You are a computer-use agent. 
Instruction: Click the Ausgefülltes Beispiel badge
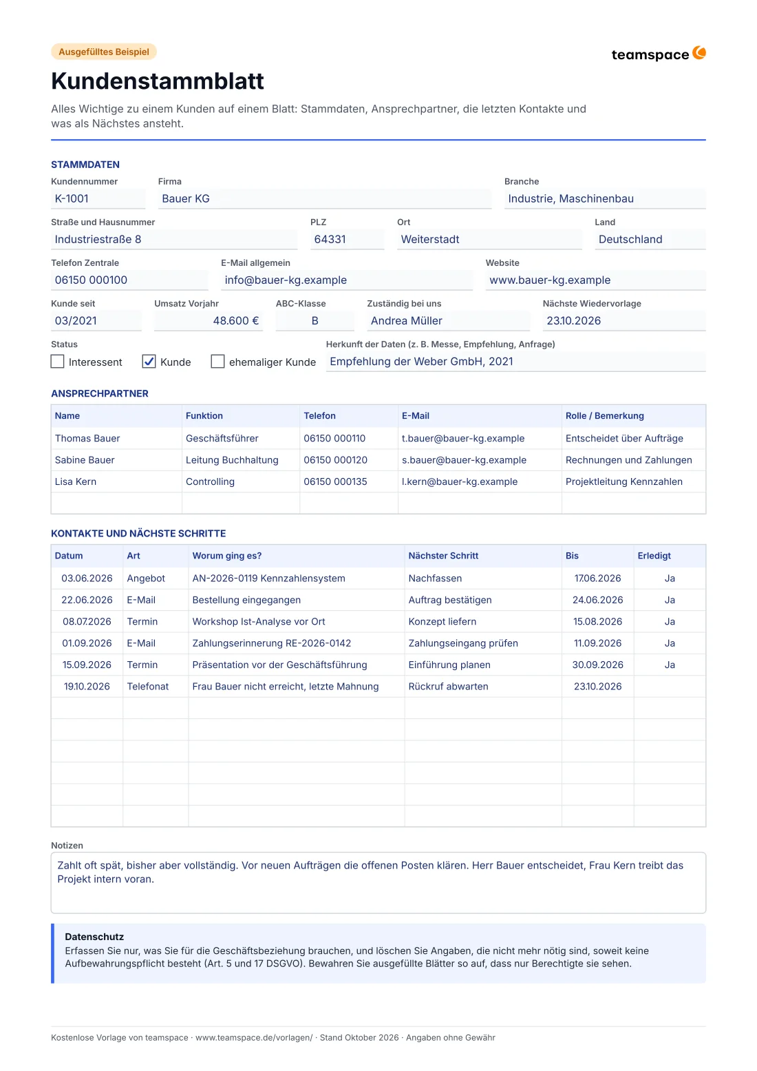click(104, 52)
